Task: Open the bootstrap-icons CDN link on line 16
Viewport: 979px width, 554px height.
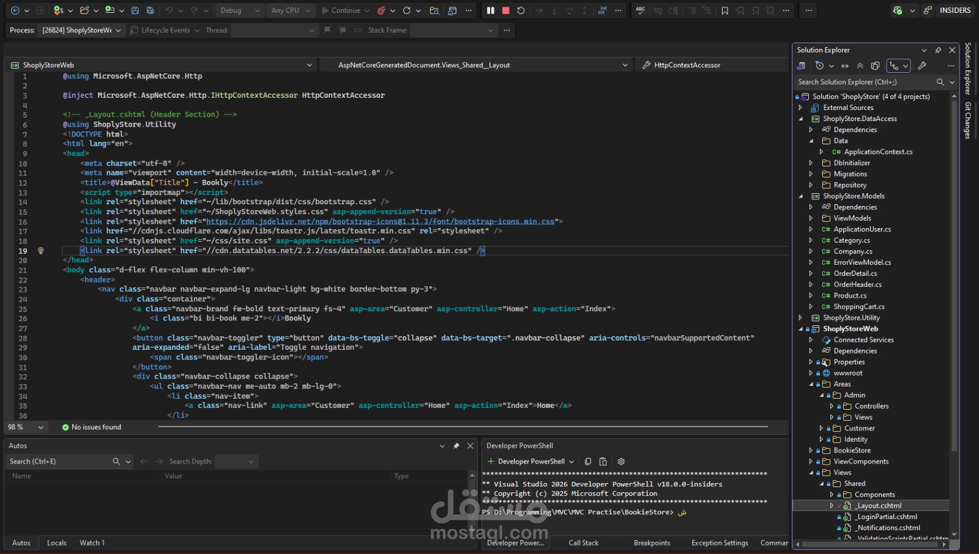Action: [380, 222]
